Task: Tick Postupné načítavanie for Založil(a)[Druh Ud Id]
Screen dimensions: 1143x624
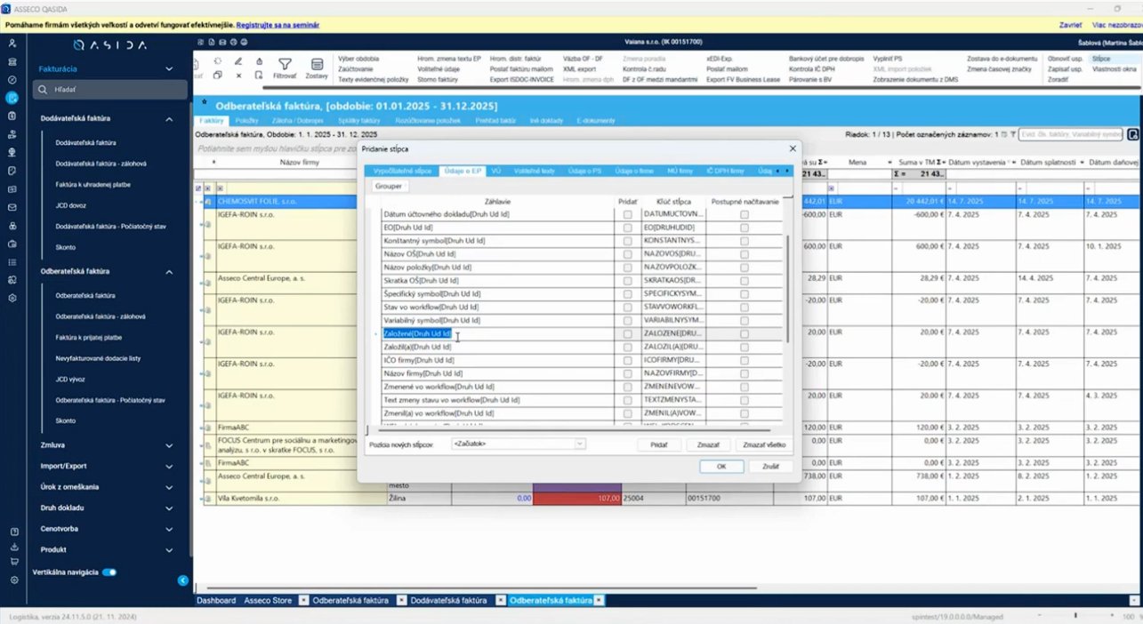Action: (745, 348)
